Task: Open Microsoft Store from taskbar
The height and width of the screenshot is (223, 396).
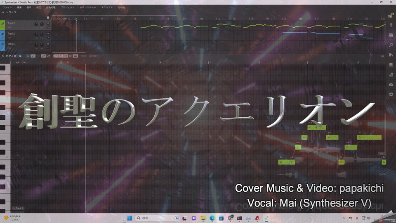Action: (x=221, y=218)
